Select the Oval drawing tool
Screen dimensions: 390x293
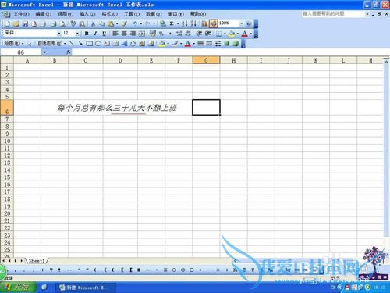98,44
